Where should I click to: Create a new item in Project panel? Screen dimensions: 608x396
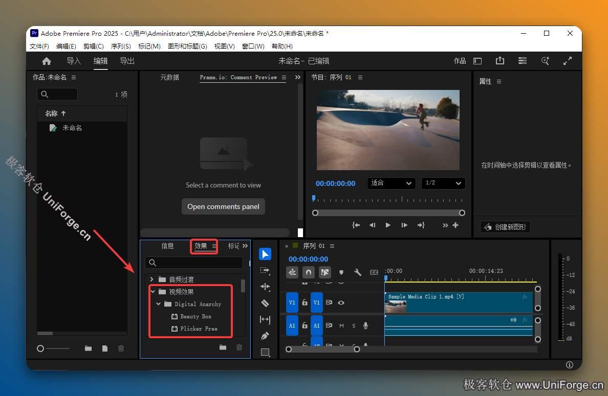105,348
